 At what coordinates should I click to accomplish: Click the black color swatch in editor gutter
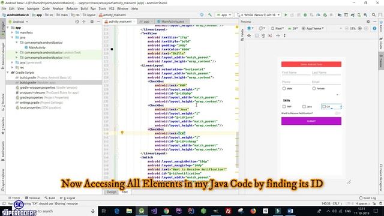pos(112,49)
